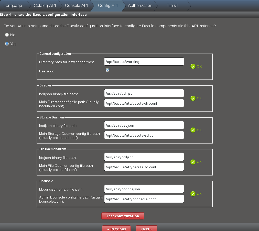Click the 'File Daemon/Client' fieldset legend

[53, 149]
